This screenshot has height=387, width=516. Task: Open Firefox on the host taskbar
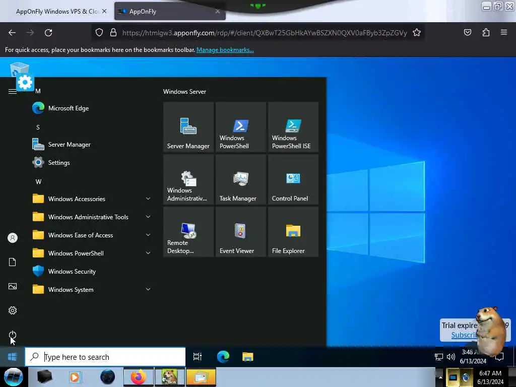coord(138,377)
